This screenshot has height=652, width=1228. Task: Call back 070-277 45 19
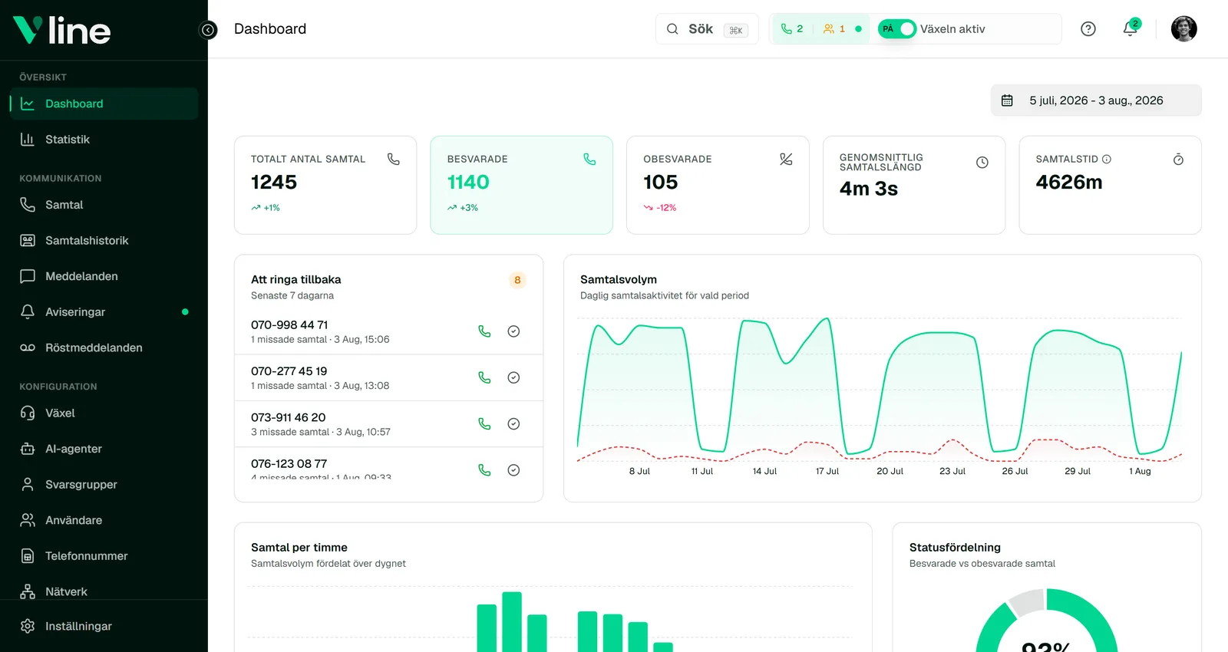[484, 377]
